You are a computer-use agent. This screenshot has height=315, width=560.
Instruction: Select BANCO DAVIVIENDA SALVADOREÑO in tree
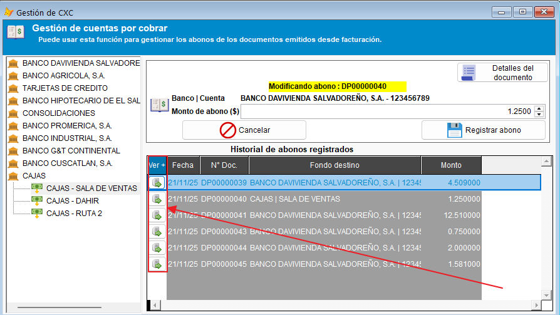[81, 63]
